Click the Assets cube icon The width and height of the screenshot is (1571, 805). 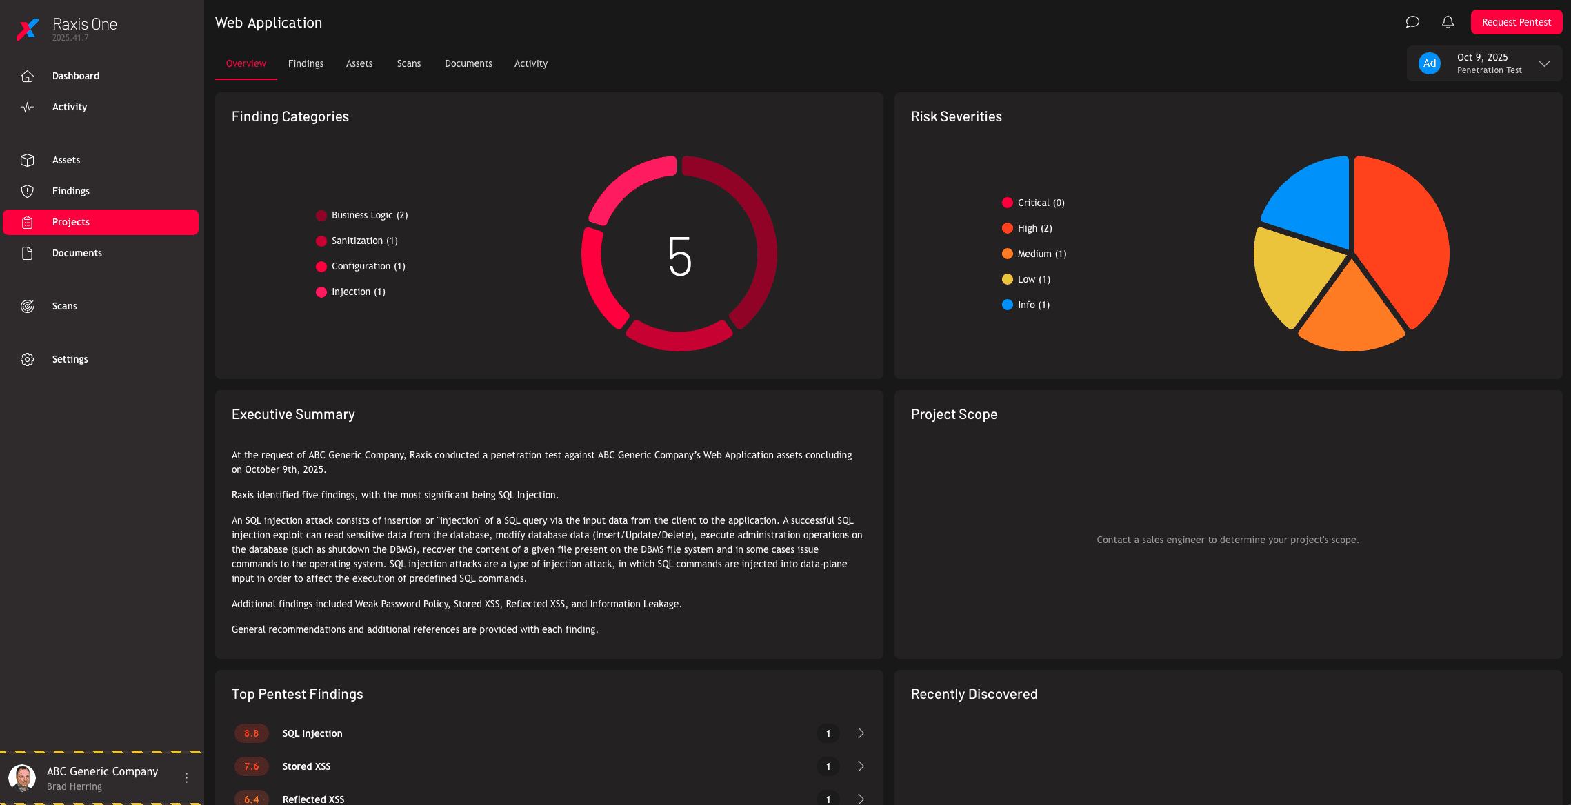click(x=28, y=160)
